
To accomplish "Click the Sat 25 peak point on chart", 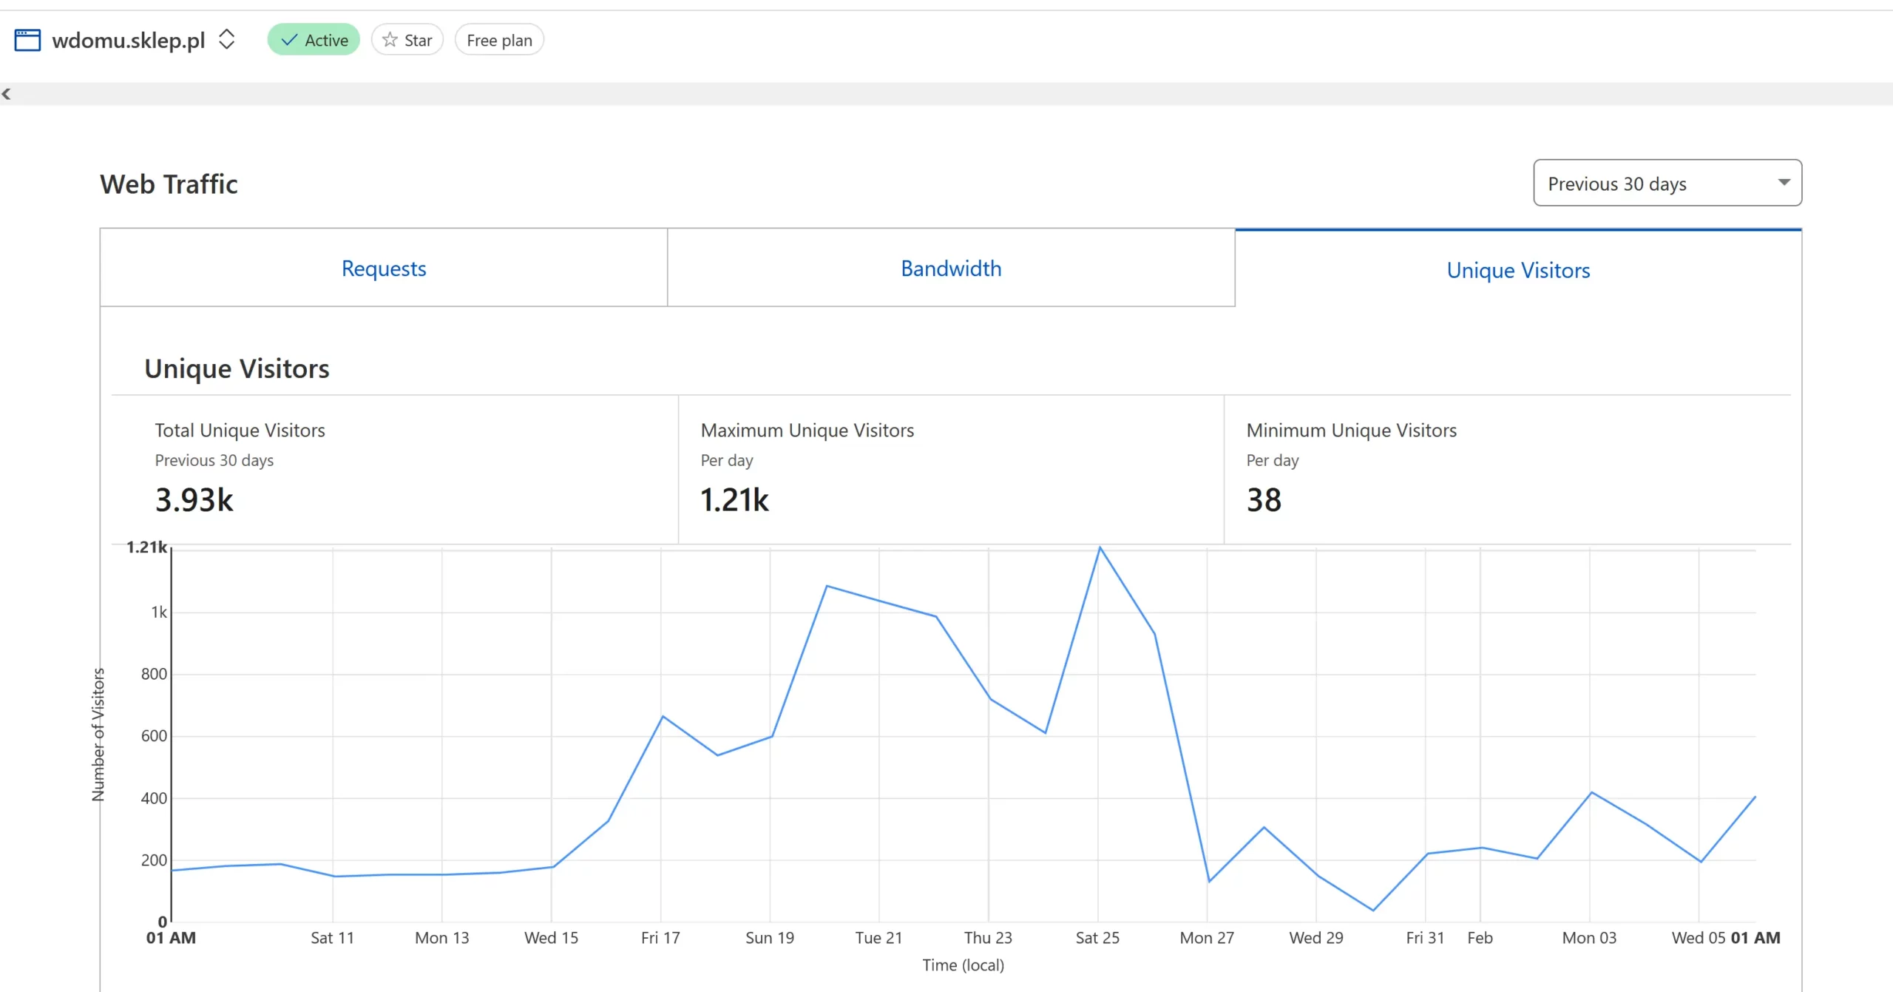I will [1100, 548].
